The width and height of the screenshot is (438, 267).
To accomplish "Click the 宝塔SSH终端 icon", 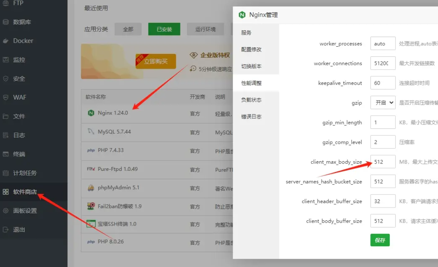I will point(91,224).
